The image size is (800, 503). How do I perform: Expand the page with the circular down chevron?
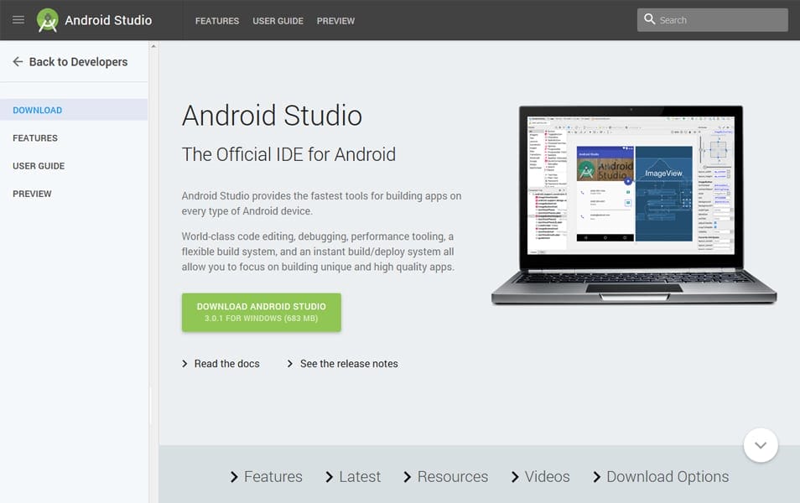click(x=761, y=445)
